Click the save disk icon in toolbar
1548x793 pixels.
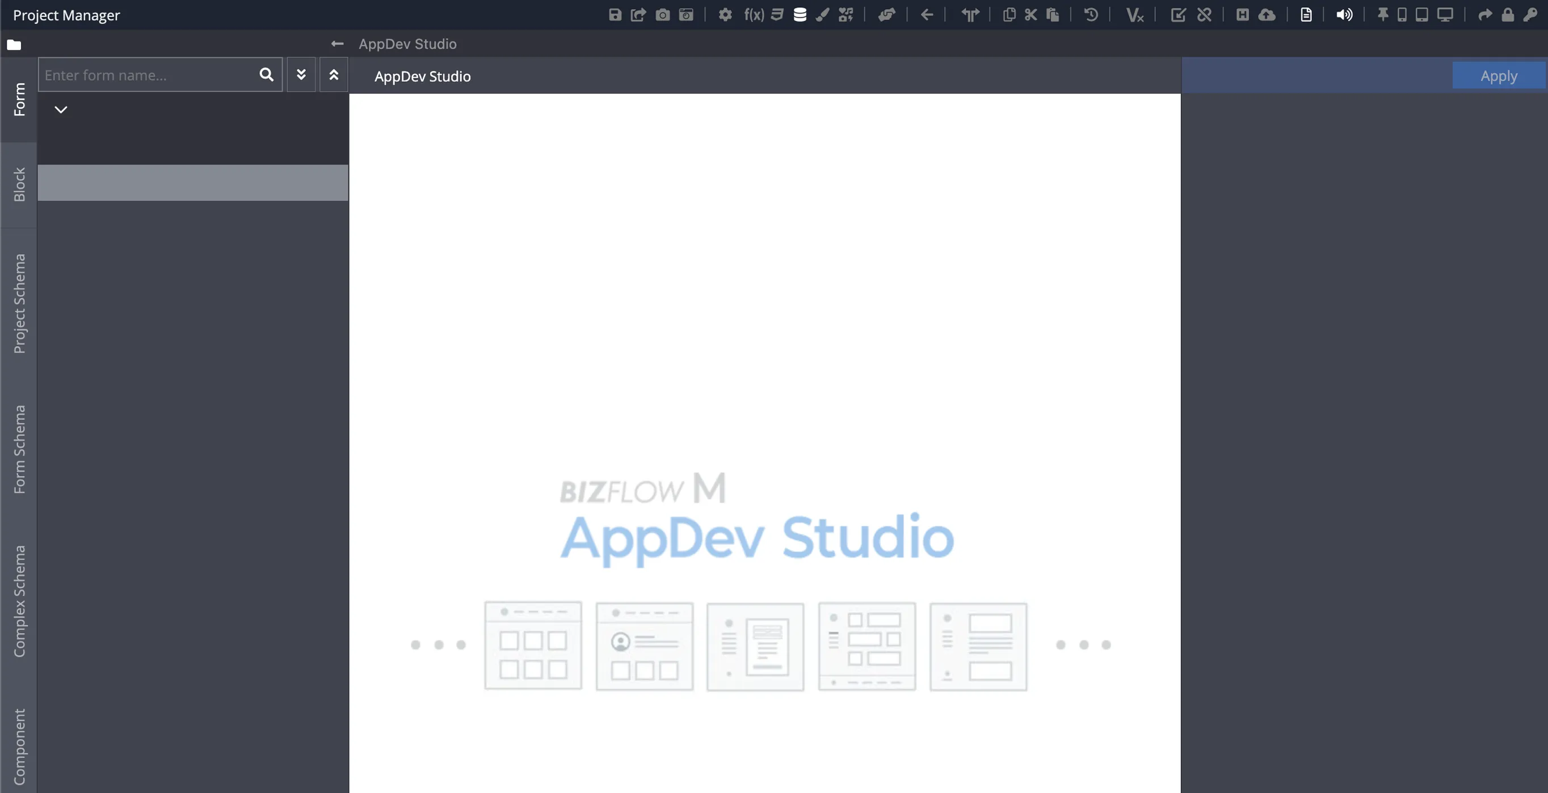[x=615, y=14]
